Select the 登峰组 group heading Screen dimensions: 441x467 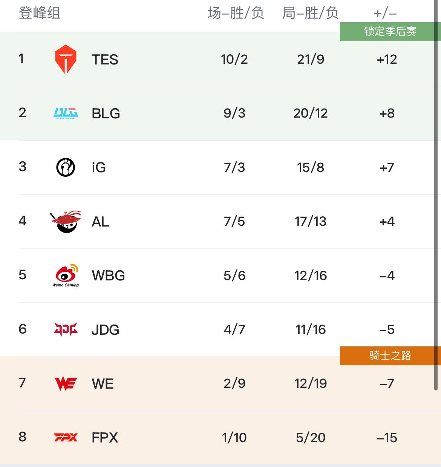(40, 13)
